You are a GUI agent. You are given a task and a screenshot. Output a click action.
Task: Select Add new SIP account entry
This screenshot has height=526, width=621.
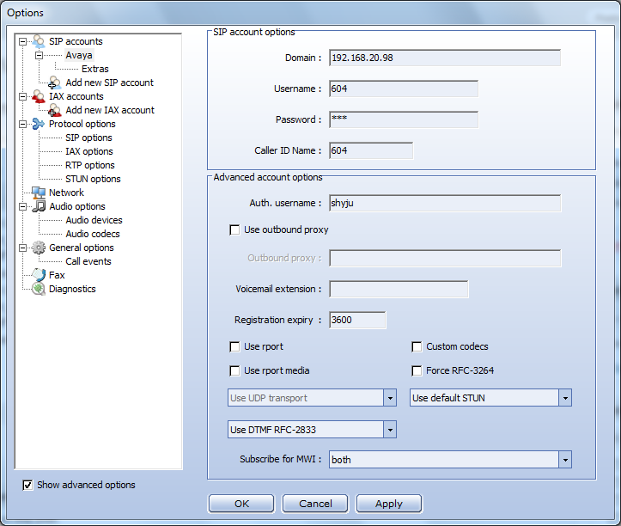coord(109,83)
